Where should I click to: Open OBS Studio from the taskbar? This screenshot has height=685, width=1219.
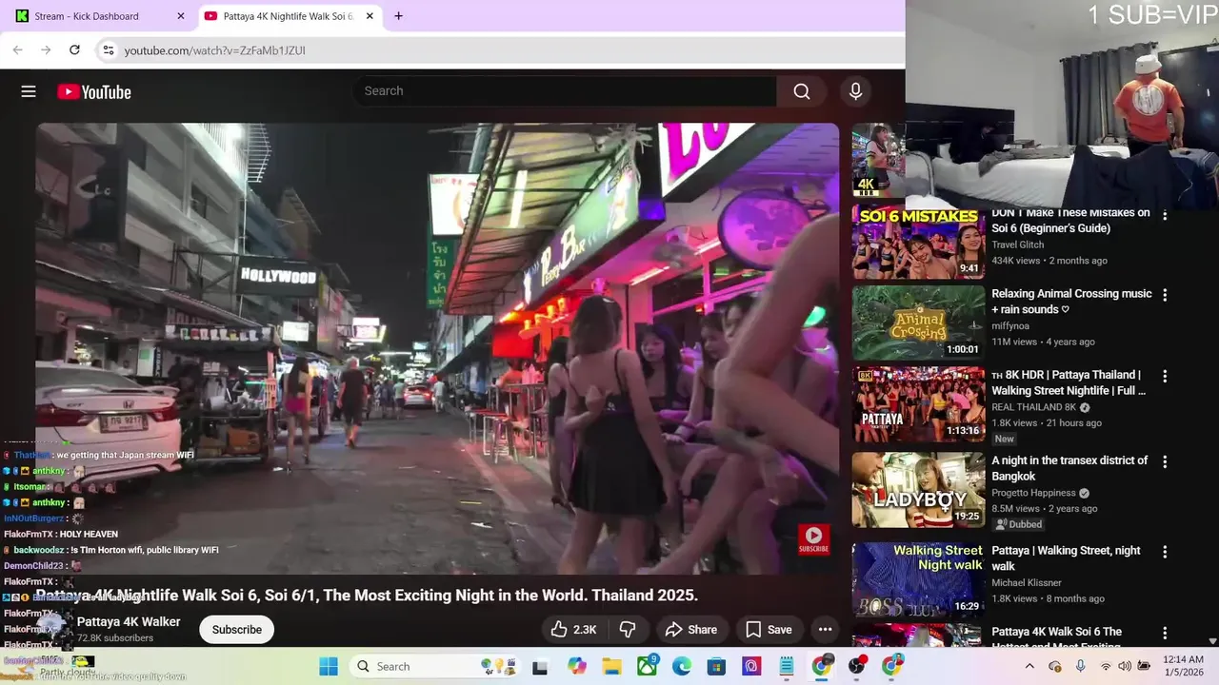pyautogui.click(x=856, y=666)
